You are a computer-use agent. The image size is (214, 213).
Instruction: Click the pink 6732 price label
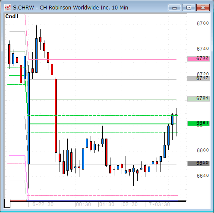(198, 59)
